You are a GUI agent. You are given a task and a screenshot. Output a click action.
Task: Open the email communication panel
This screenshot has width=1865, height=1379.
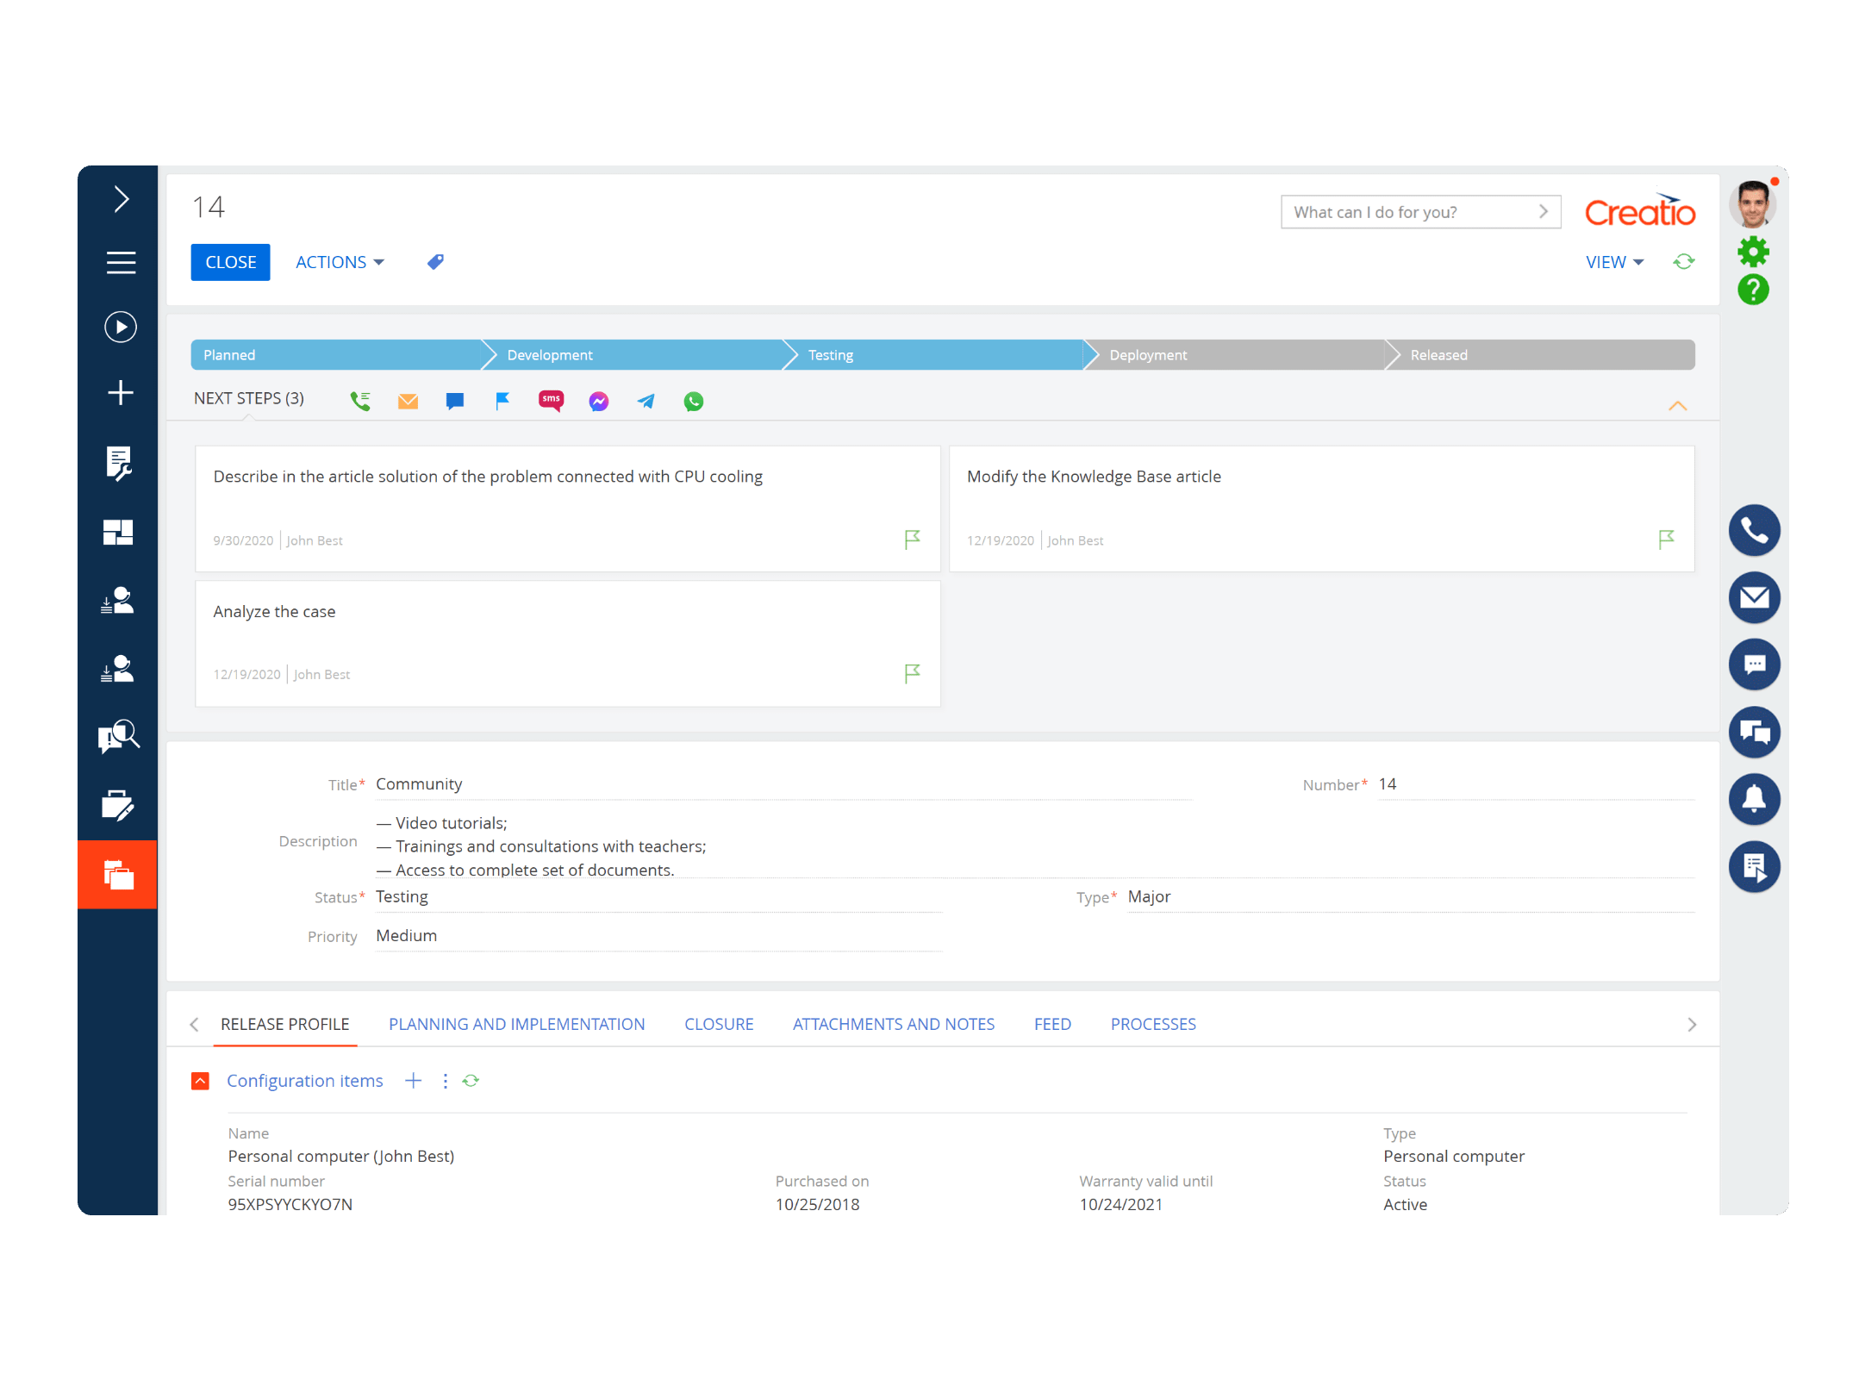coord(1755,598)
